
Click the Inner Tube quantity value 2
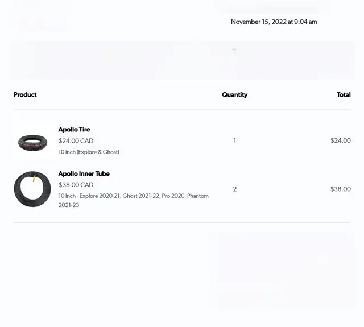[x=235, y=189]
